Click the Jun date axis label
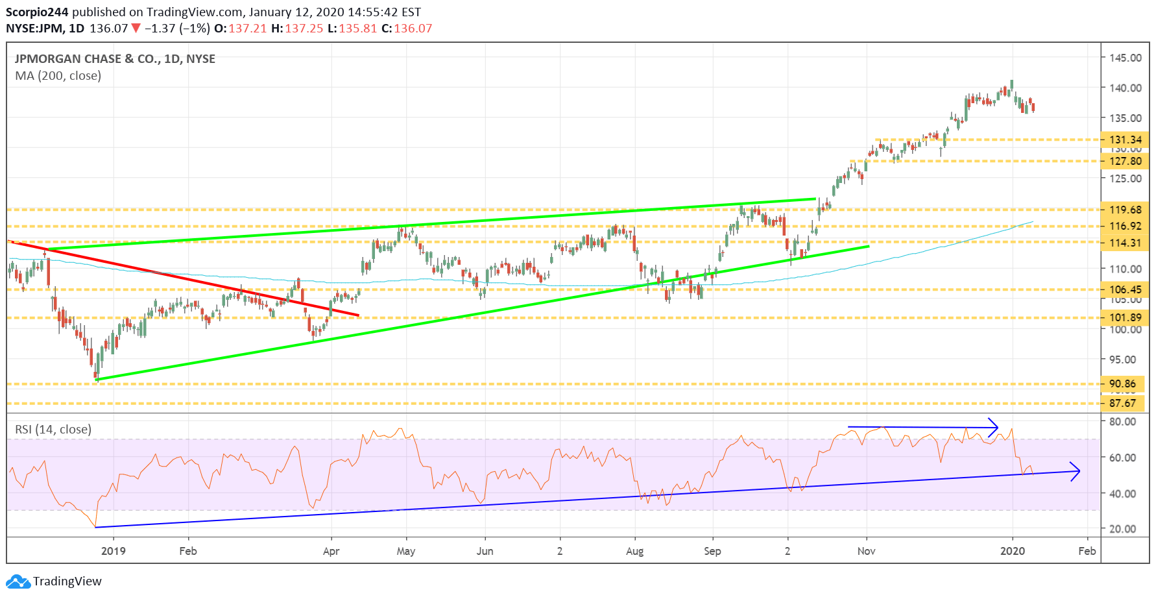This screenshot has height=599, width=1156. point(485,551)
